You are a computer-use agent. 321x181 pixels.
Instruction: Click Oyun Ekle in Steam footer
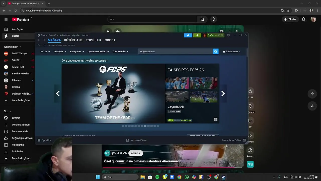click(x=44, y=140)
